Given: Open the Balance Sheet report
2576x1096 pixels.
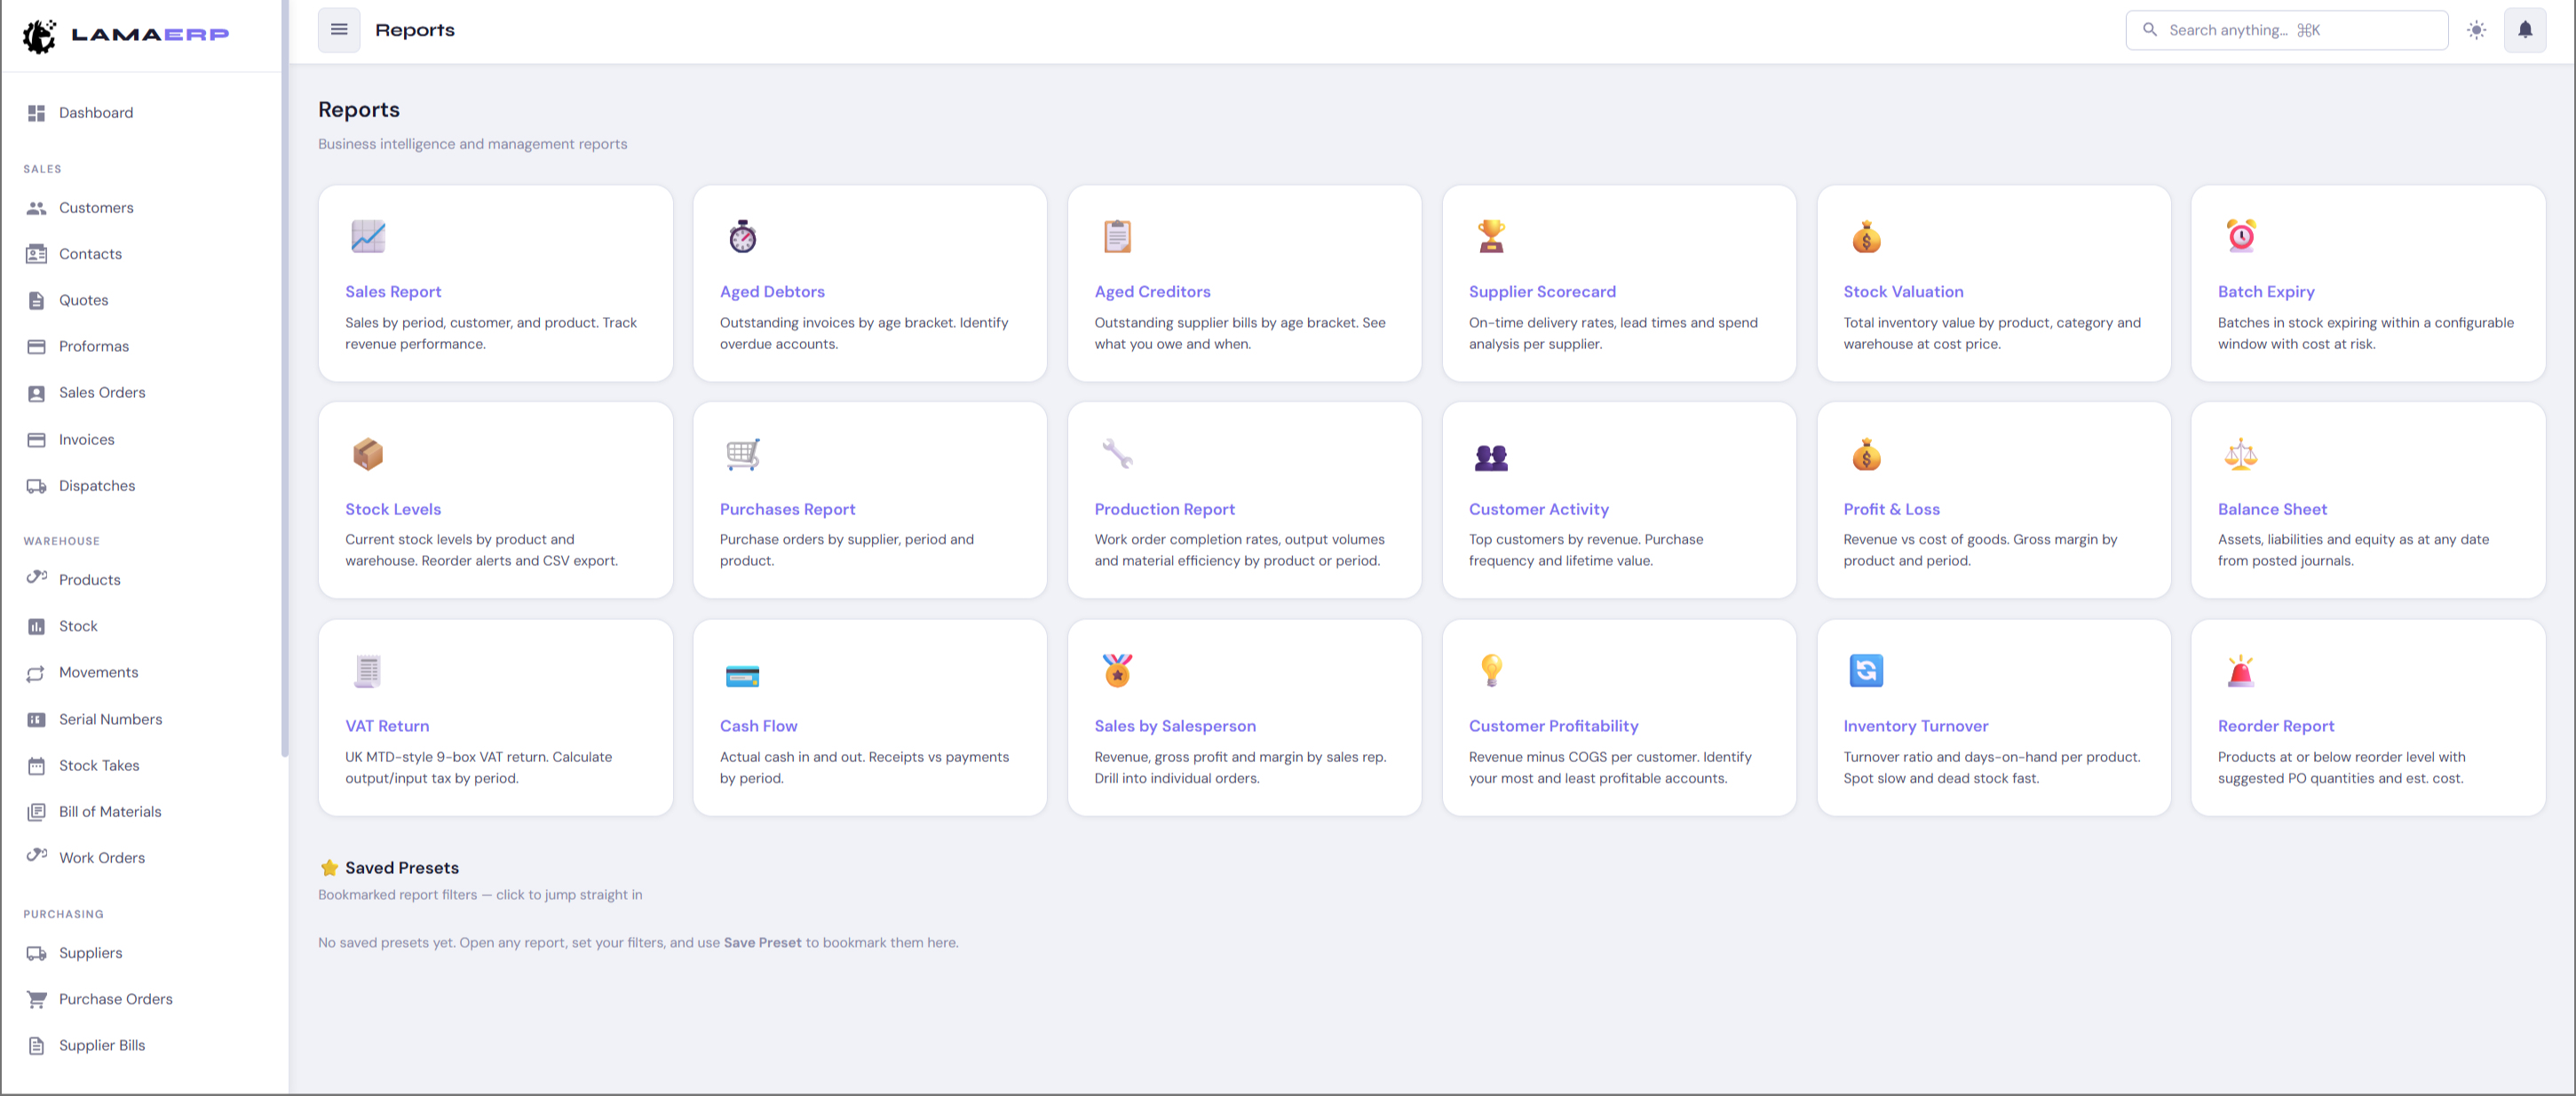Looking at the screenshot, I should 2272,509.
